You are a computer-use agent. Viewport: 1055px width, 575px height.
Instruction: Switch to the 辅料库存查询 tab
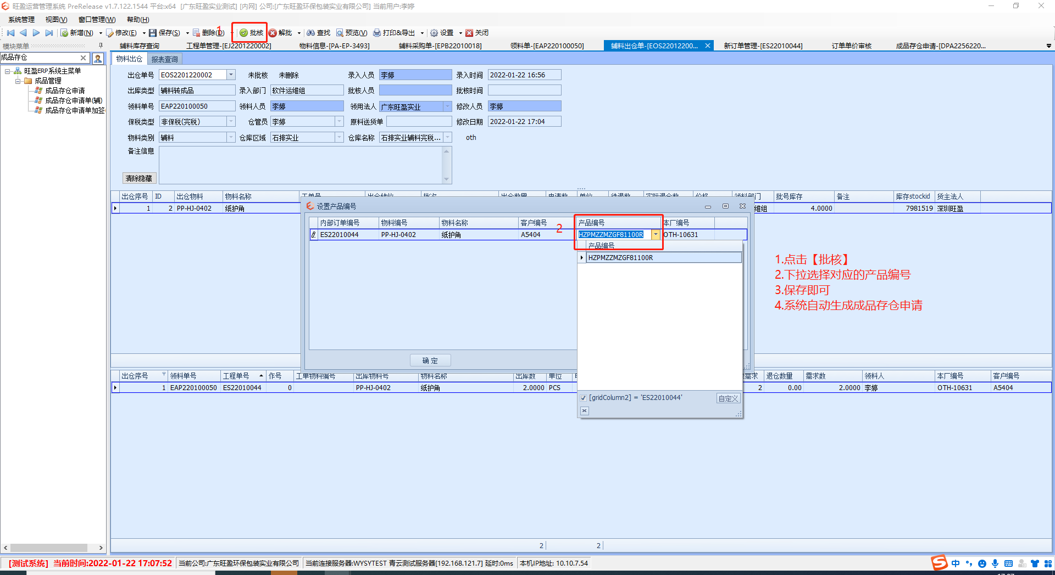[140, 46]
